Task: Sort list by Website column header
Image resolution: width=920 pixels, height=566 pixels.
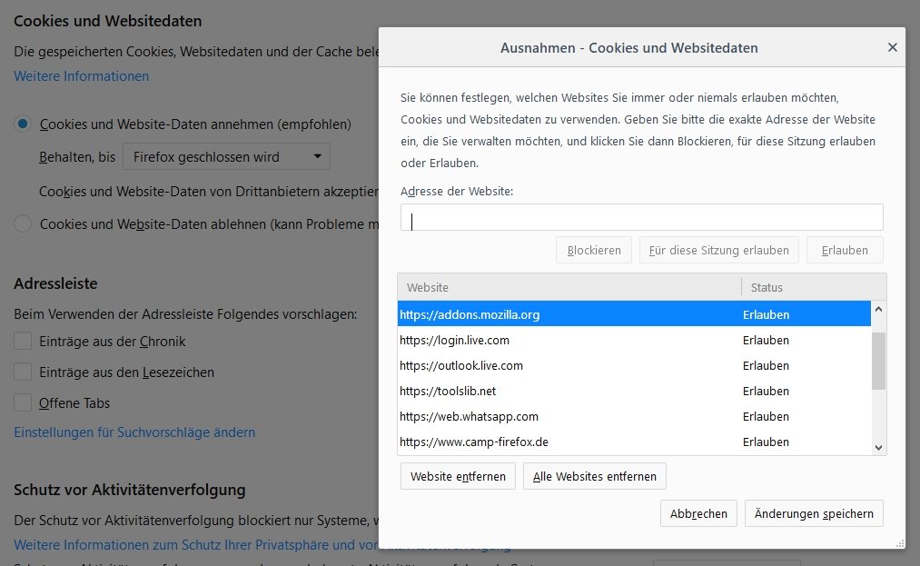Action: (x=569, y=287)
